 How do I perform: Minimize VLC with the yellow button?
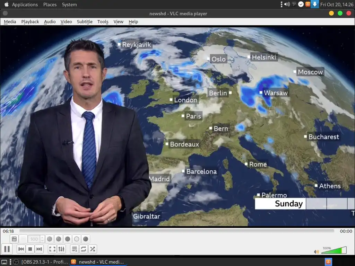point(331,14)
